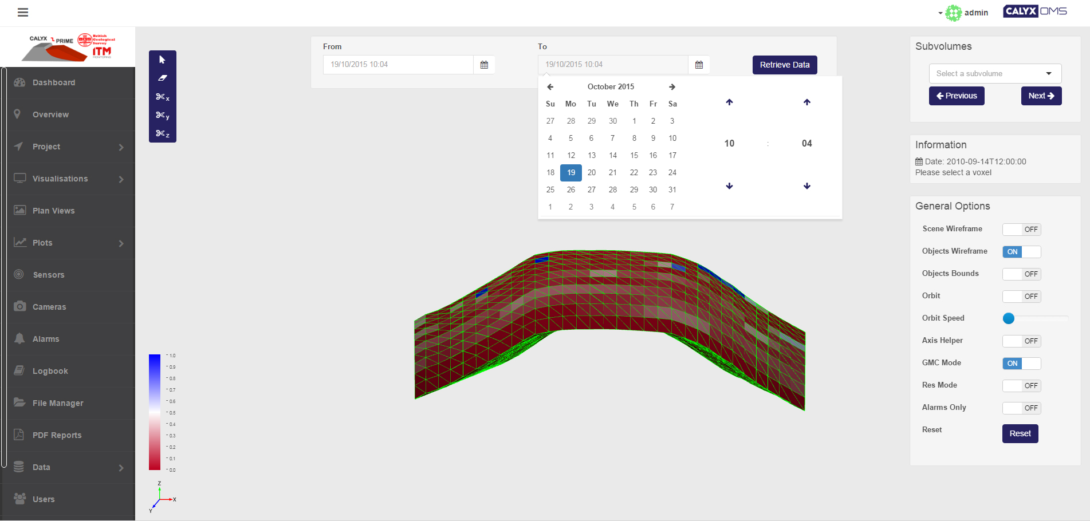The width and height of the screenshot is (1090, 521).
Task: Open the From date calendar picker
Action: click(484, 65)
